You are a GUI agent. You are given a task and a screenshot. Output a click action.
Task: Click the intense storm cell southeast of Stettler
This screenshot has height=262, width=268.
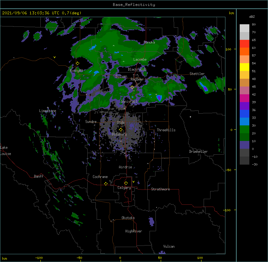click(x=205, y=88)
